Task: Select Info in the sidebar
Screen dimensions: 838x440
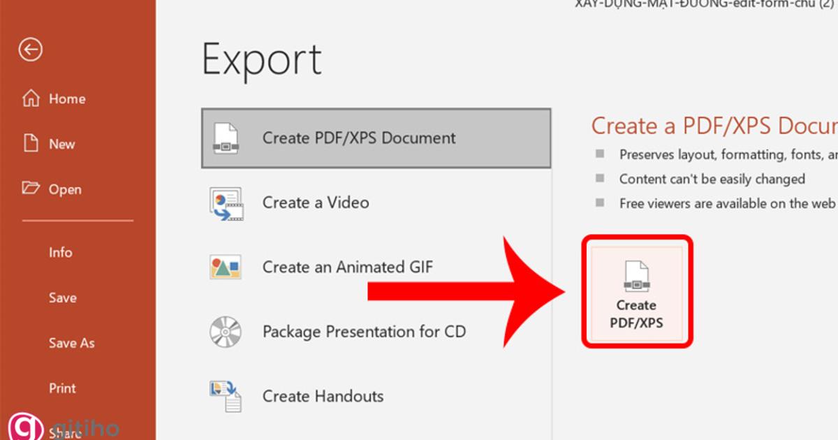Action: click(61, 252)
